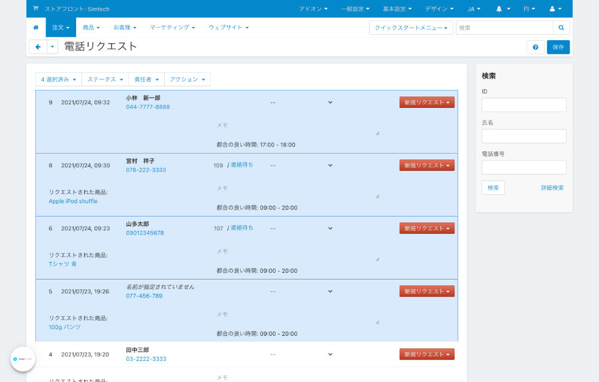Click phone number 03-2222-3333
599x382 pixels.
(146, 359)
